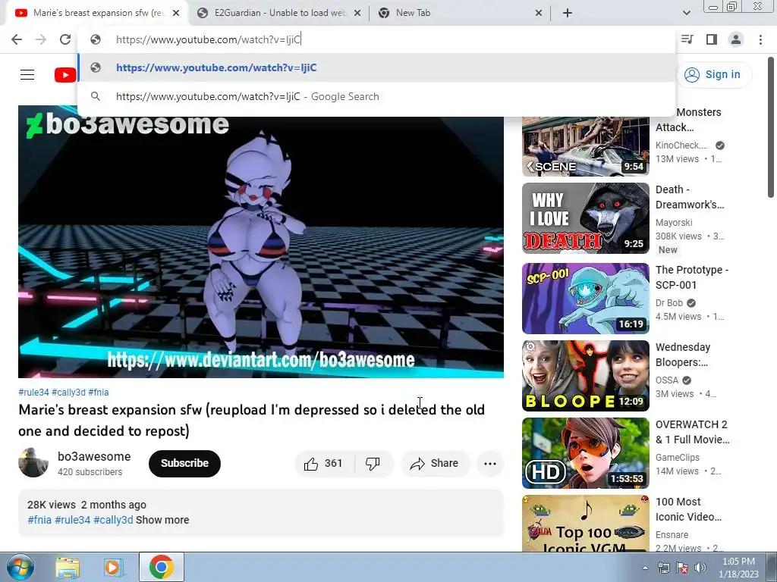
Task: Click the Action Center flag tray icon
Action: [682, 568]
